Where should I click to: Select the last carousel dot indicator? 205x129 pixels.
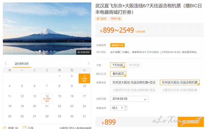pyautogui.click(x=54, y=51)
